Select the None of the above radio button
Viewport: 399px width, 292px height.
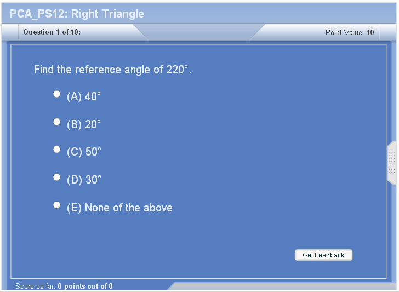point(57,205)
